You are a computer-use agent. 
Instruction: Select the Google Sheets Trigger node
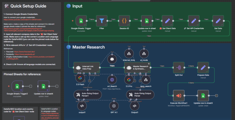click(81, 21)
